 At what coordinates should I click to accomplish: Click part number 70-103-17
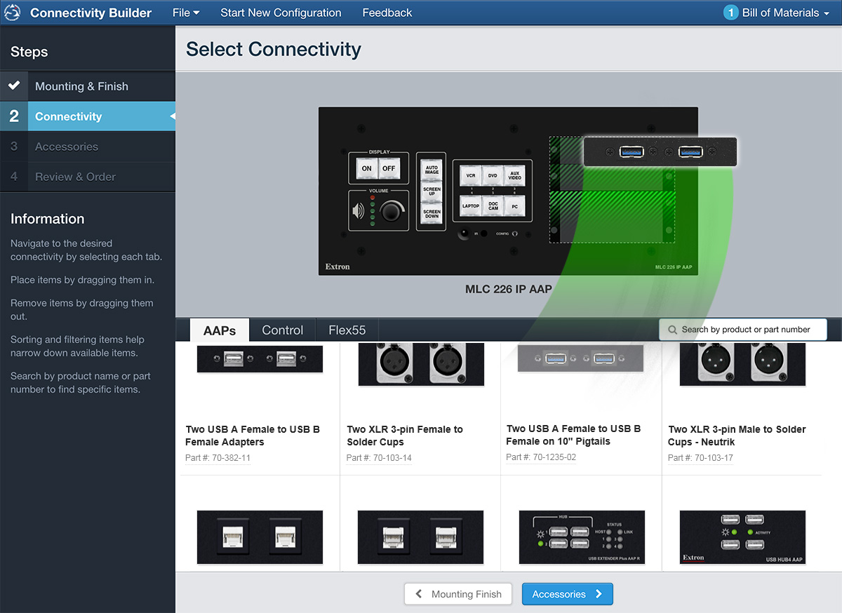pos(700,458)
